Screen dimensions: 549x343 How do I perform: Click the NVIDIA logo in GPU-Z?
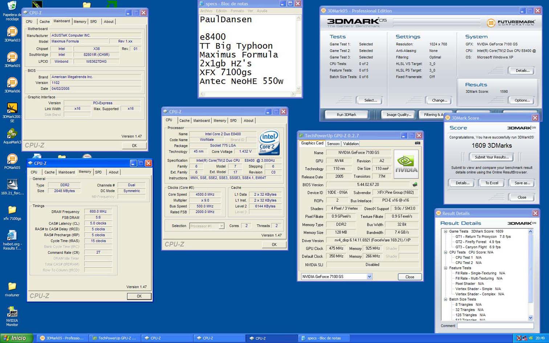point(406,164)
